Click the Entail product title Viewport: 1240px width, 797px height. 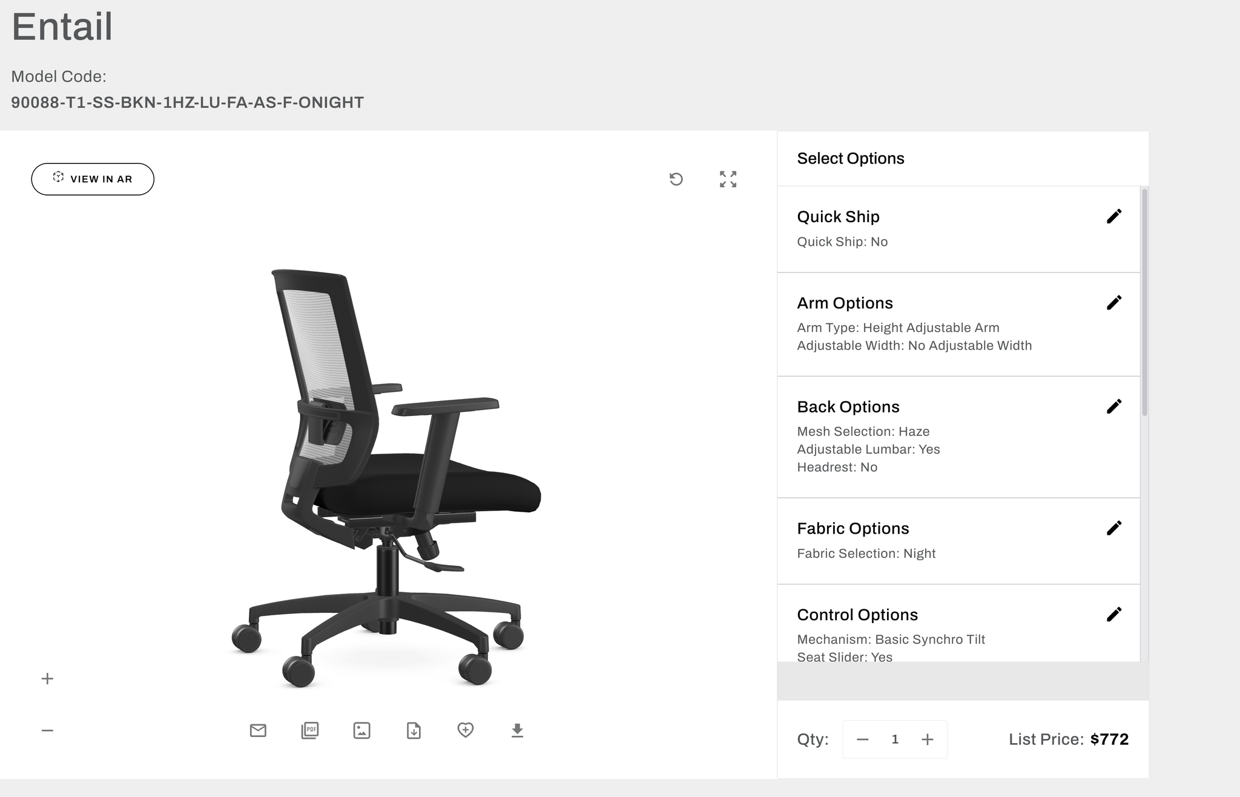tap(62, 27)
